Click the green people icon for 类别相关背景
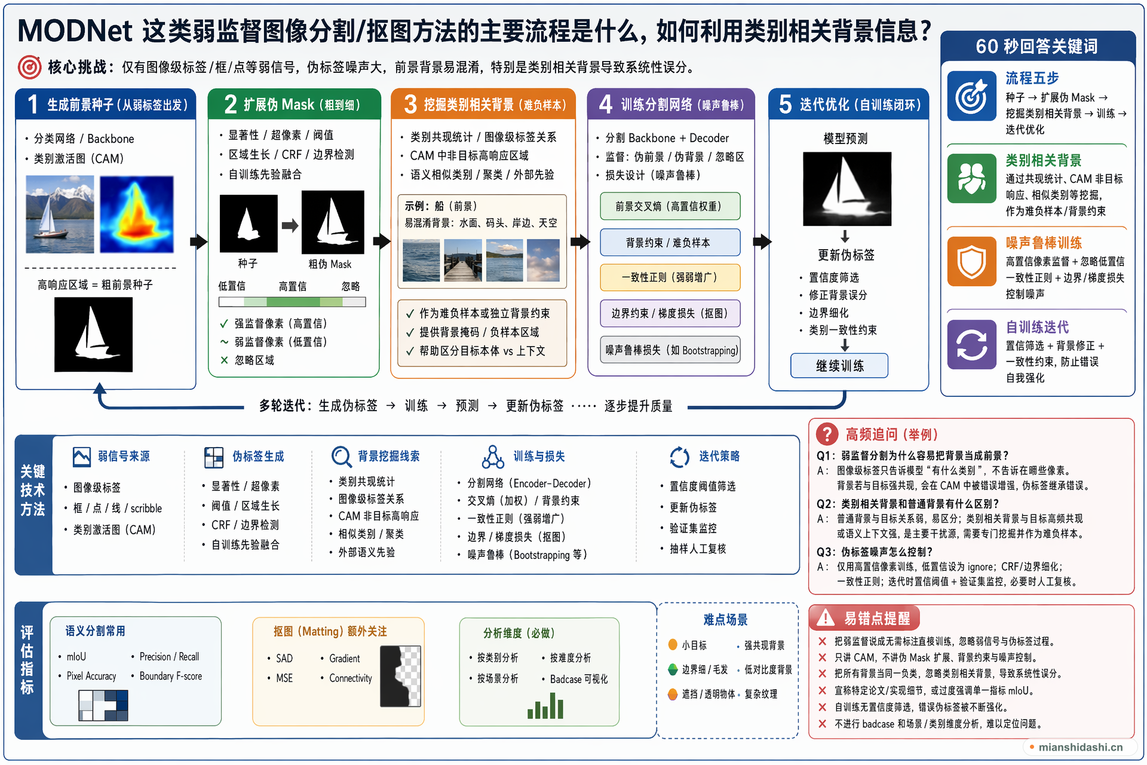Screen dimensions: 1147x765 tap(971, 178)
